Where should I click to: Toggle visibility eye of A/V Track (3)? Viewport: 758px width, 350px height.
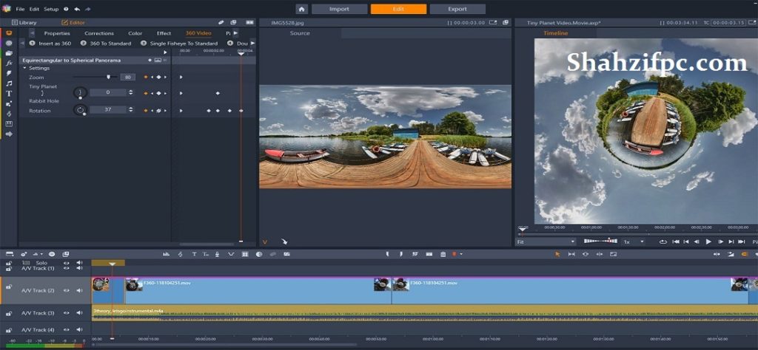pos(67,313)
